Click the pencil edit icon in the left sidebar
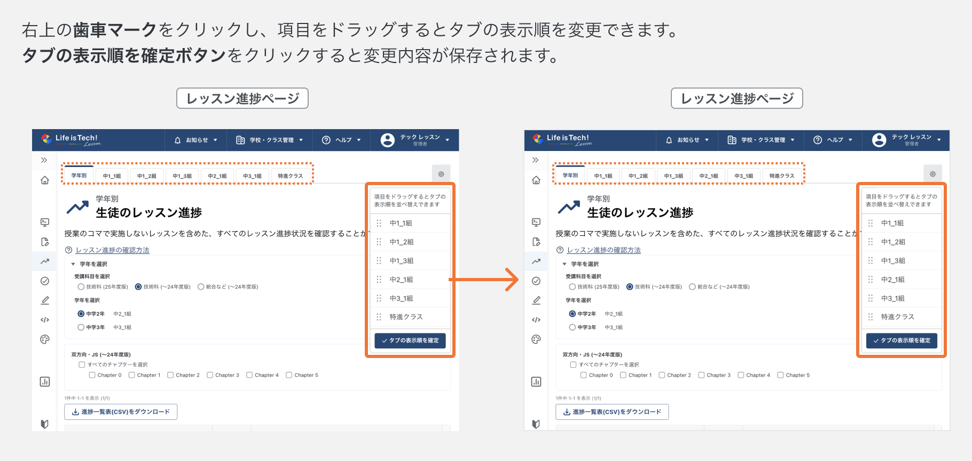 coord(45,300)
